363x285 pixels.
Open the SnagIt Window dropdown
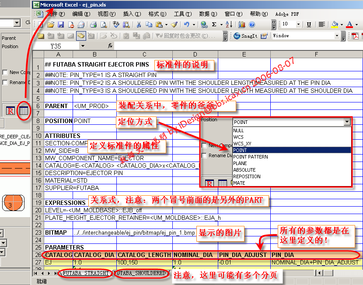(337, 36)
